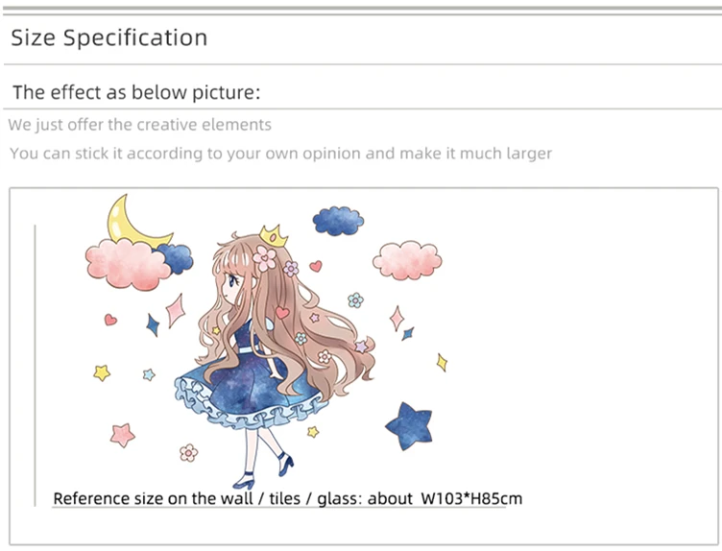The image size is (722, 551).
Task: Click the Reference size W103*H85cm caption
Action: [288, 498]
